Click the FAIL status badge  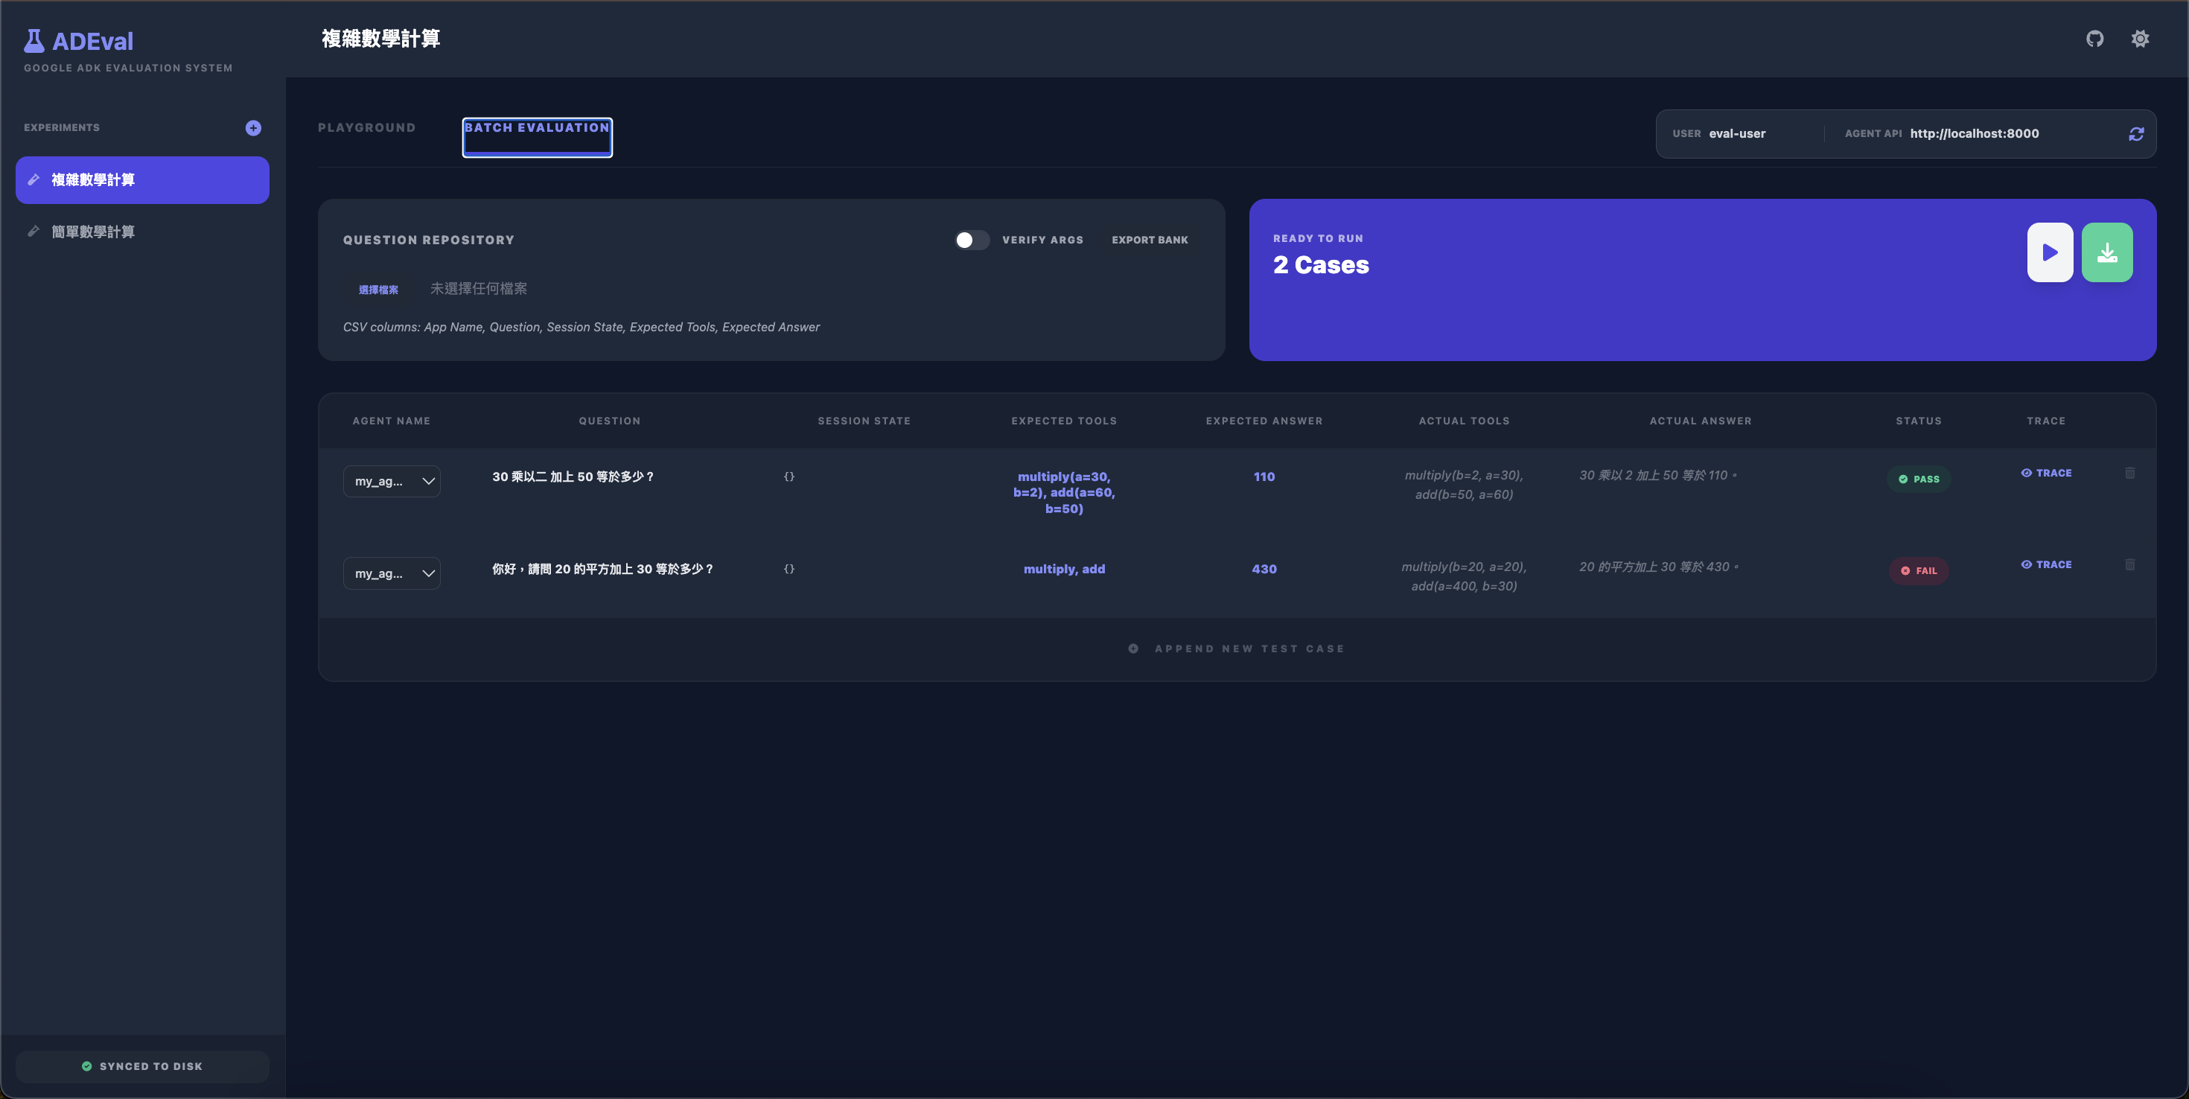[1919, 570]
